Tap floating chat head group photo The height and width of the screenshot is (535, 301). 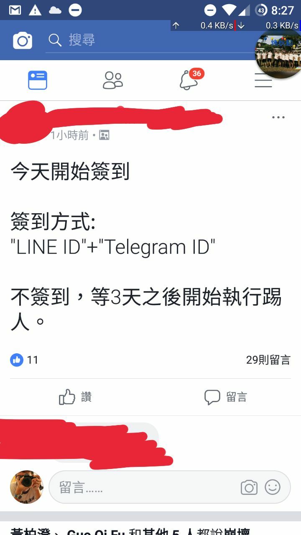click(278, 53)
